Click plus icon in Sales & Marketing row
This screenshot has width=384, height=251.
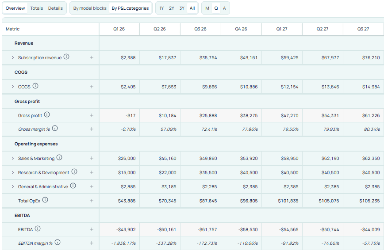[x=92, y=158]
